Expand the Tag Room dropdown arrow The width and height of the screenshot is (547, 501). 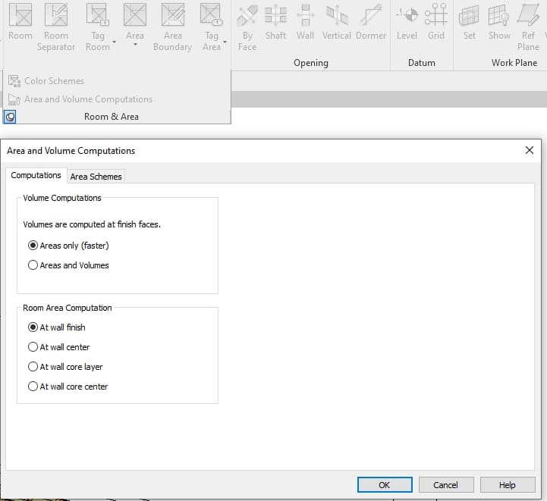pyautogui.click(x=114, y=42)
